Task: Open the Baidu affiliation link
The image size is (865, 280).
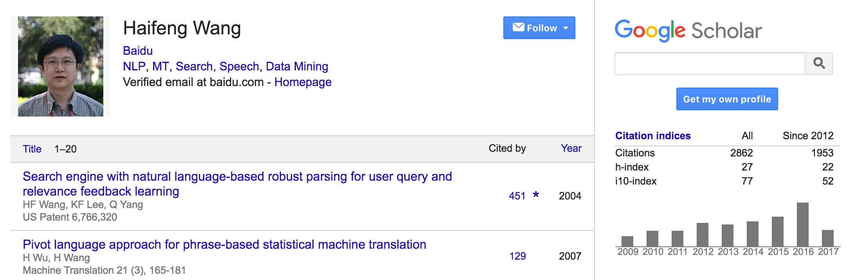Action: tap(138, 51)
